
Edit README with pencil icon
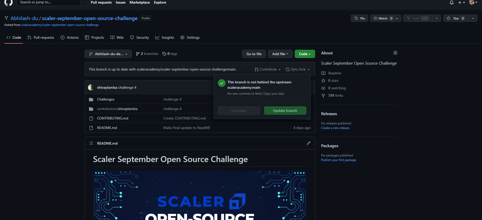[x=309, y=143]
